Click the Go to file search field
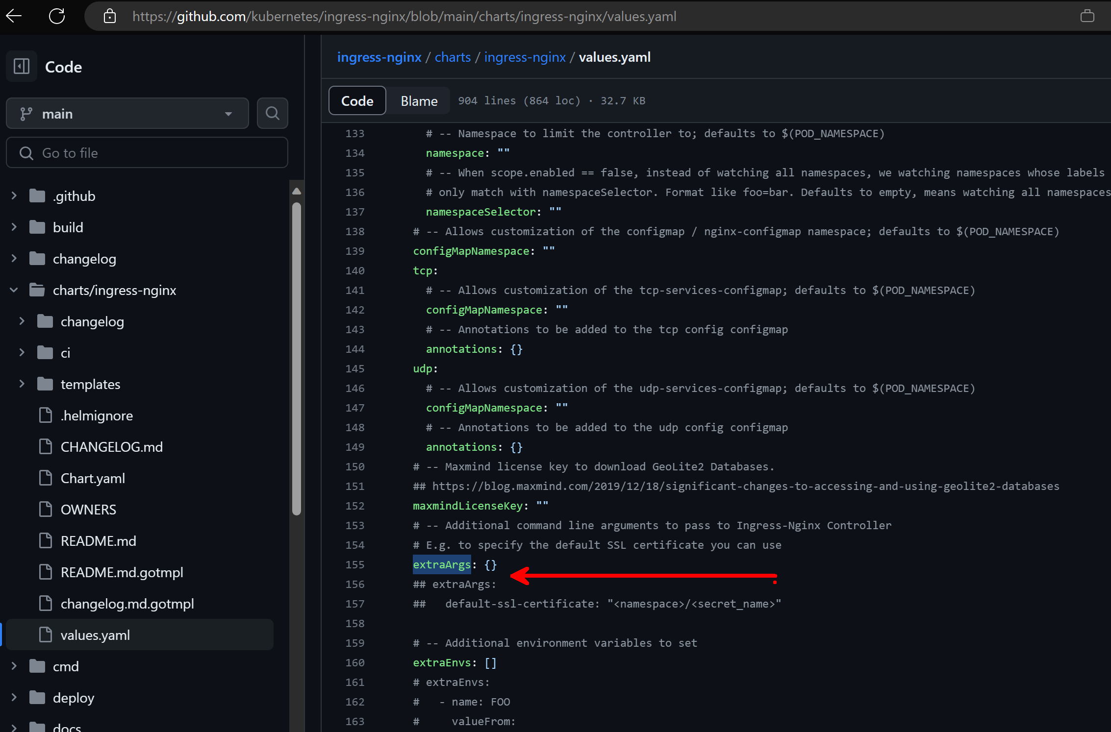1111x732 pixels. 147,153
